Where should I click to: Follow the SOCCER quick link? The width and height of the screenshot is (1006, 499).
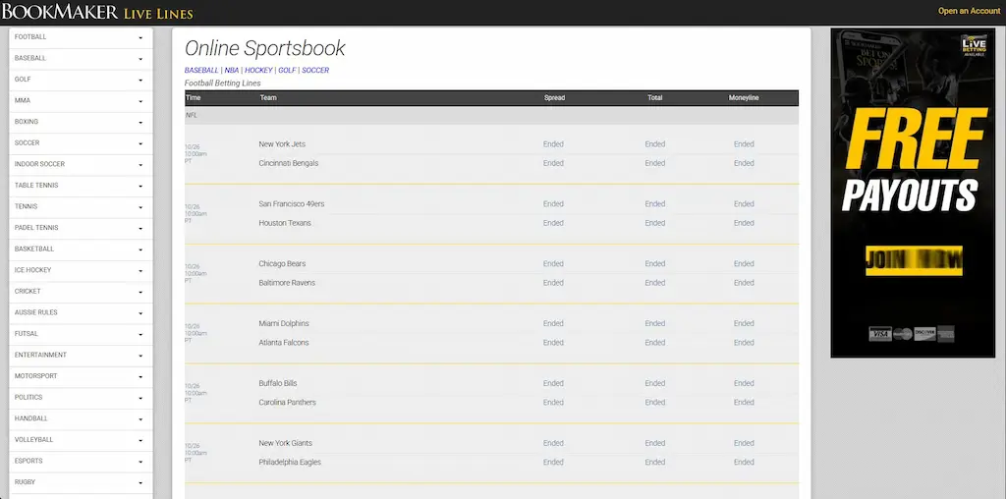pos(315,71)
